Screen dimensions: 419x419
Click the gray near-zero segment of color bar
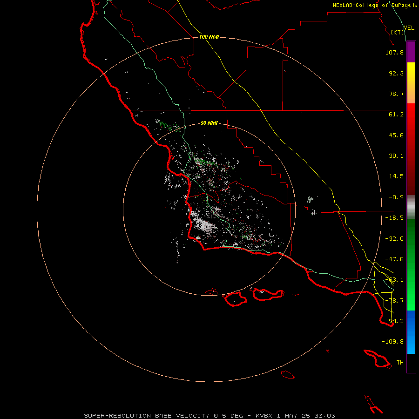pyautogui.click(x=411, y=207)
